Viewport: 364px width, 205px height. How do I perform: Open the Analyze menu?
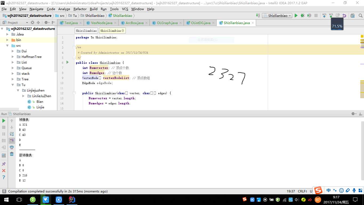tap(64, 9)
